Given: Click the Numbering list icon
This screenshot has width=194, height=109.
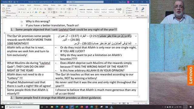Looking at the screenshot, I should tap(53, 9).
